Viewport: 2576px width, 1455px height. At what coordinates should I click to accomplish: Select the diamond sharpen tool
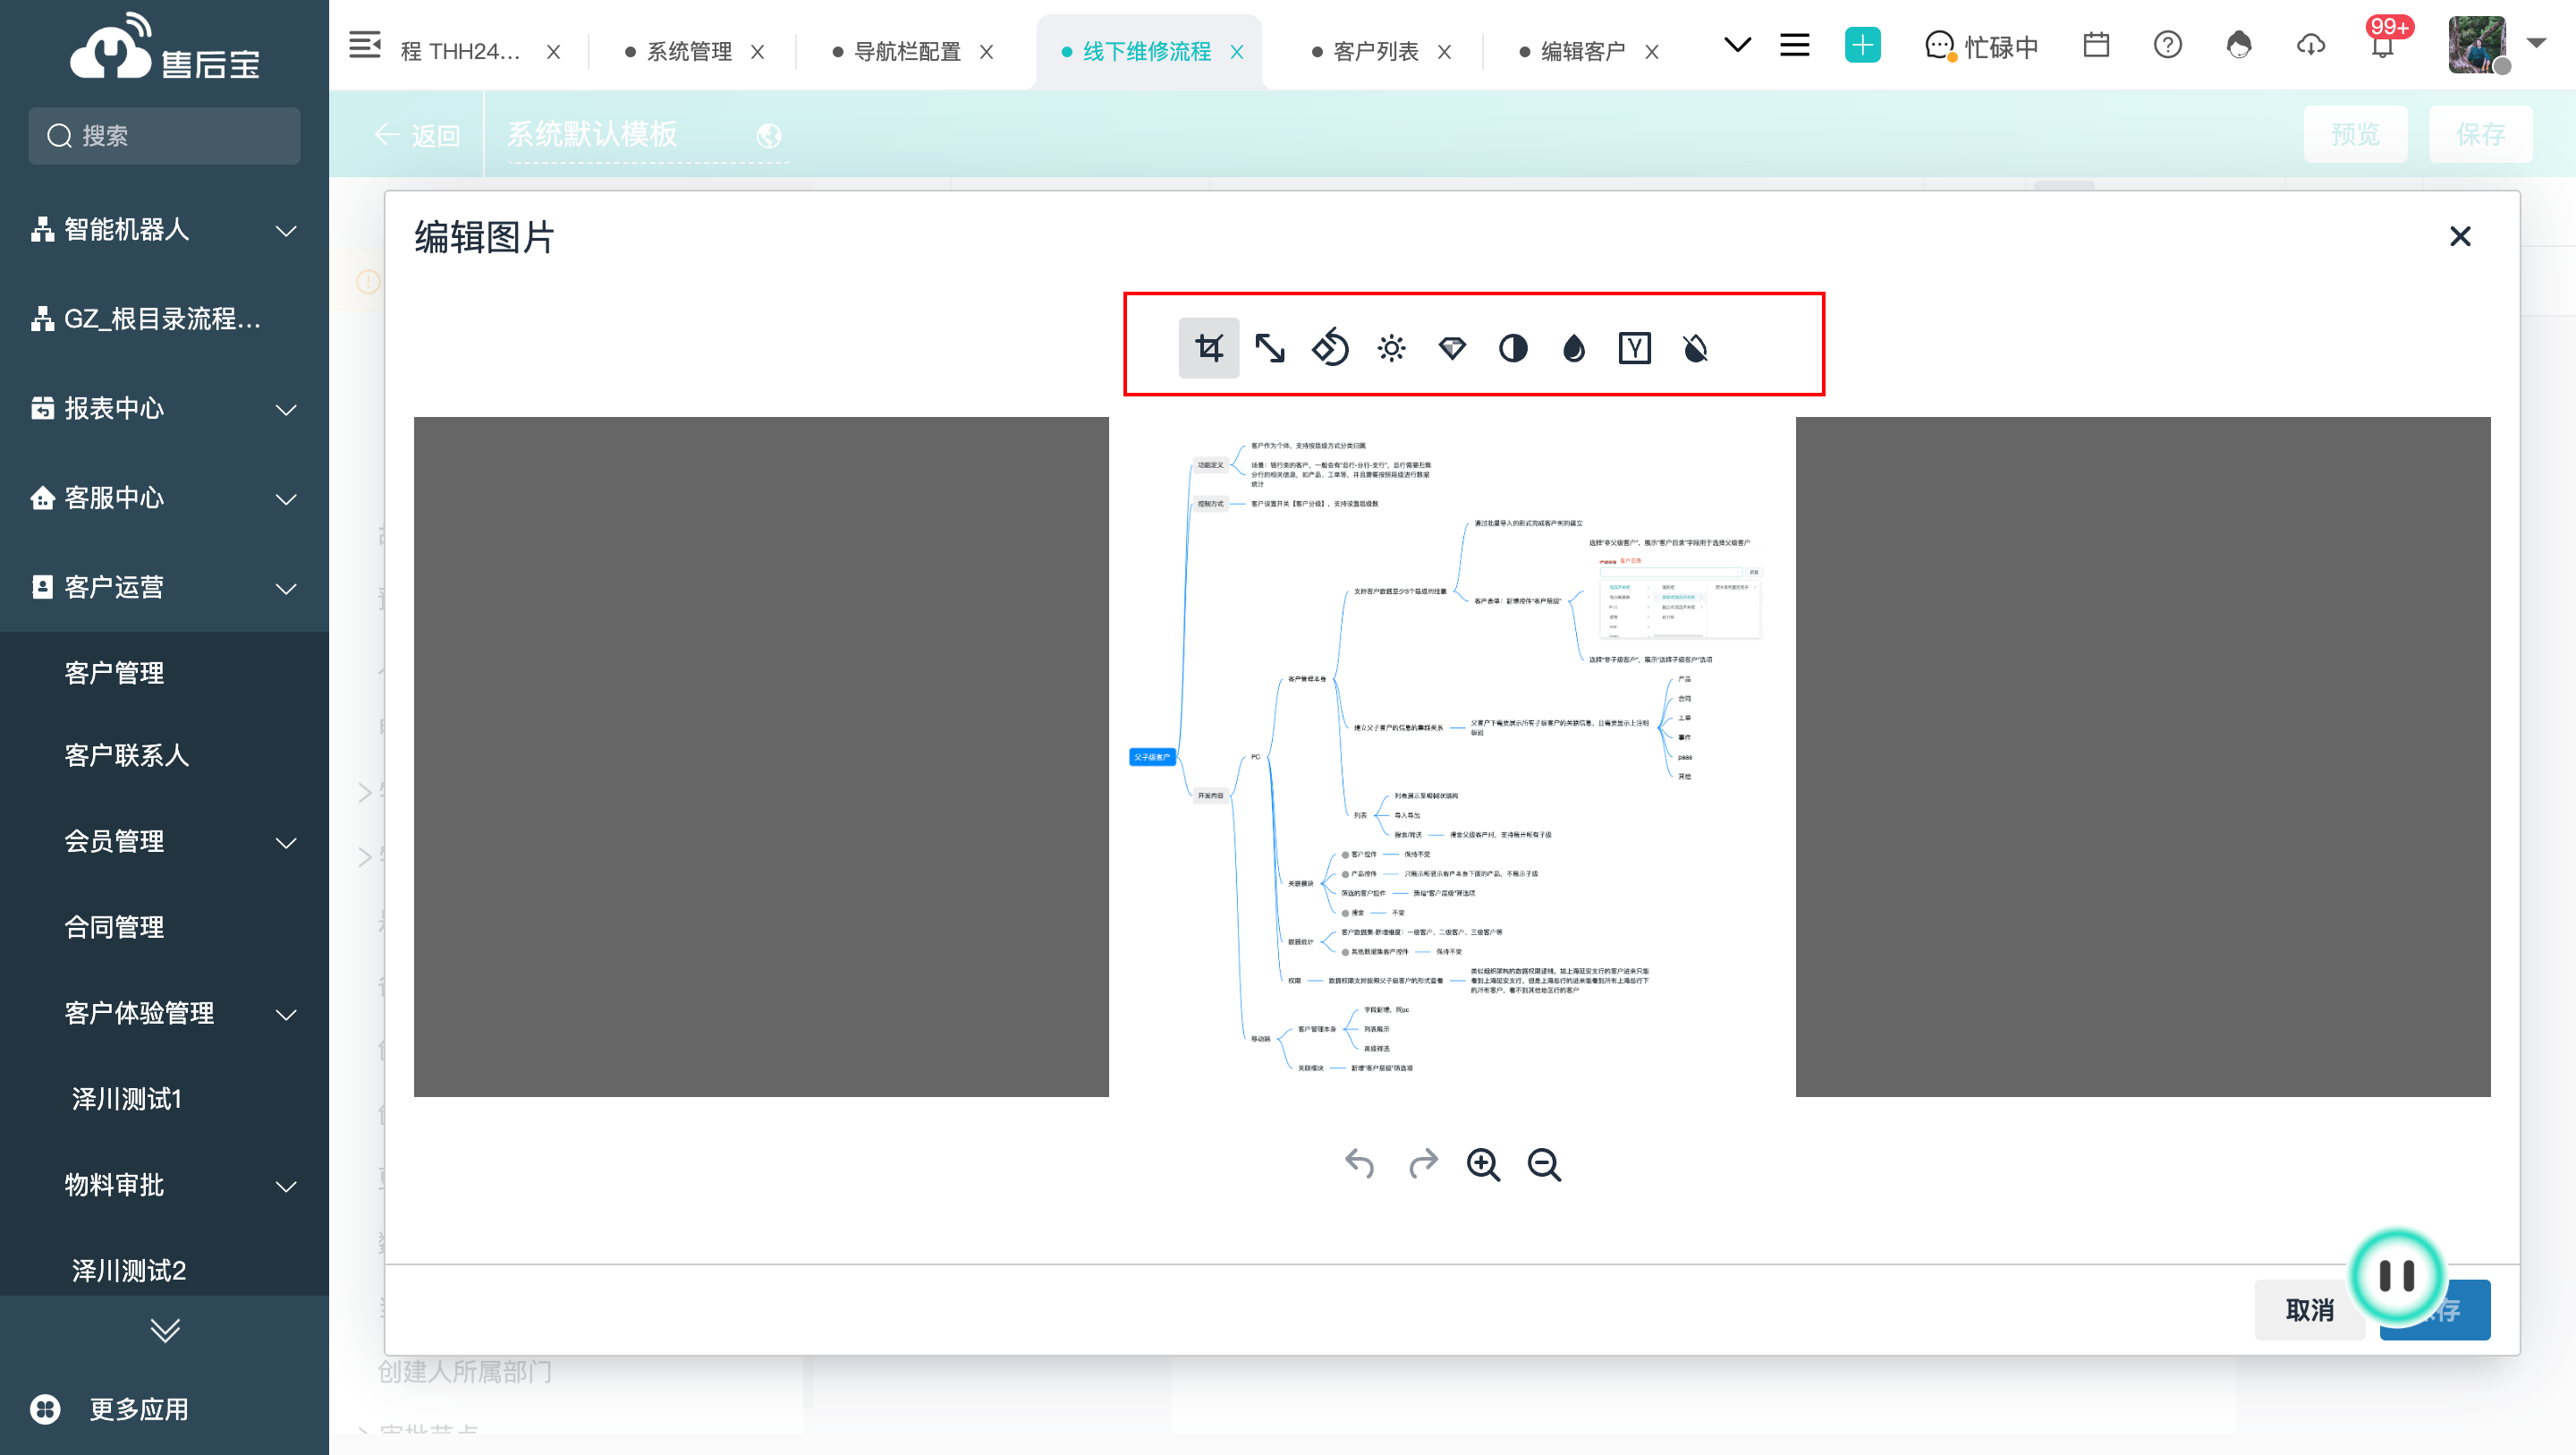1452,348
